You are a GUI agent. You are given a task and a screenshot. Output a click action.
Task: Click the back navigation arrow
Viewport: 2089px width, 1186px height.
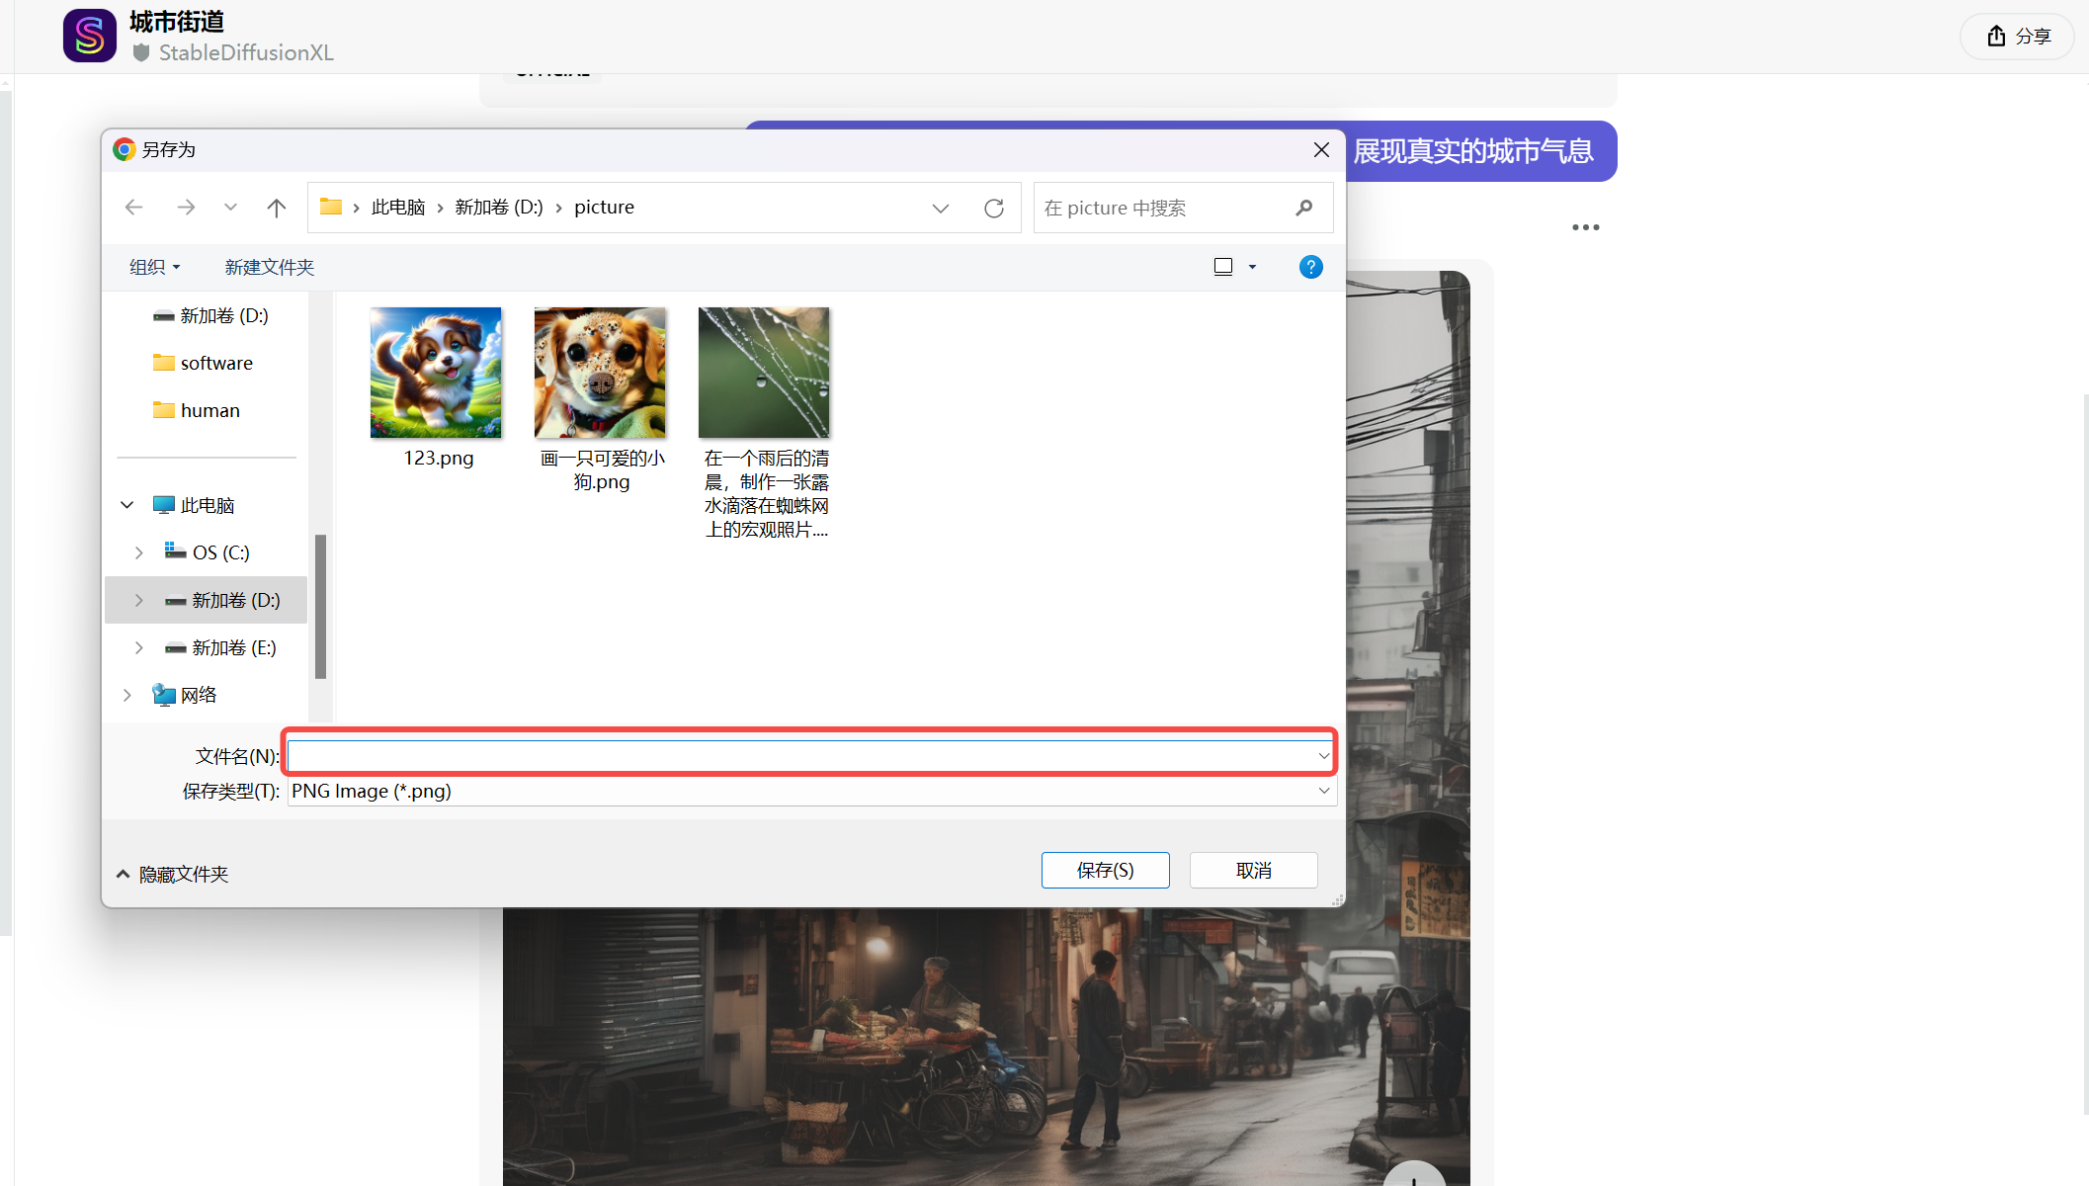(134, 208)
